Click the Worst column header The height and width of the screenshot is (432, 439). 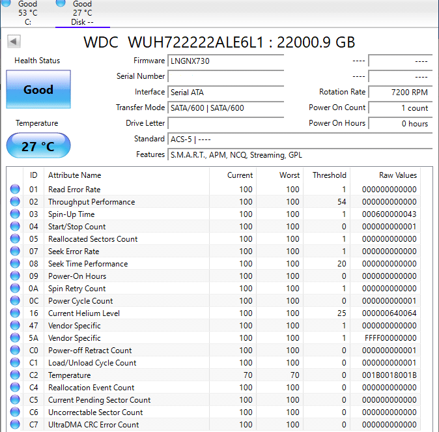pos(279,175)
